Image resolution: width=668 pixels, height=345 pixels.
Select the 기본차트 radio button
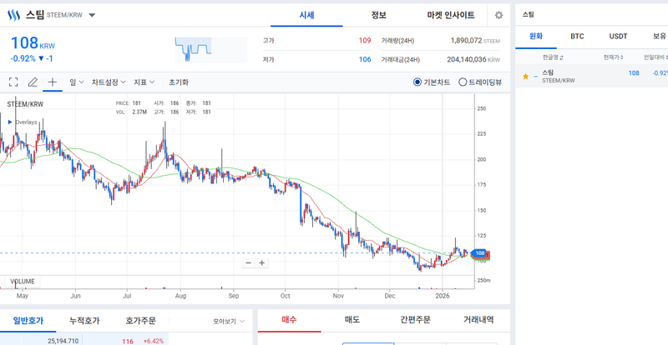(x=418, y=82)
